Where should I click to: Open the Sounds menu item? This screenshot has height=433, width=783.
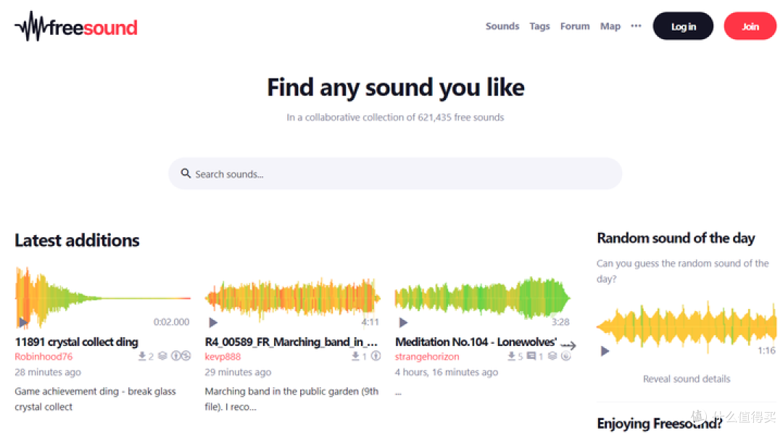[x=502, y=26]
